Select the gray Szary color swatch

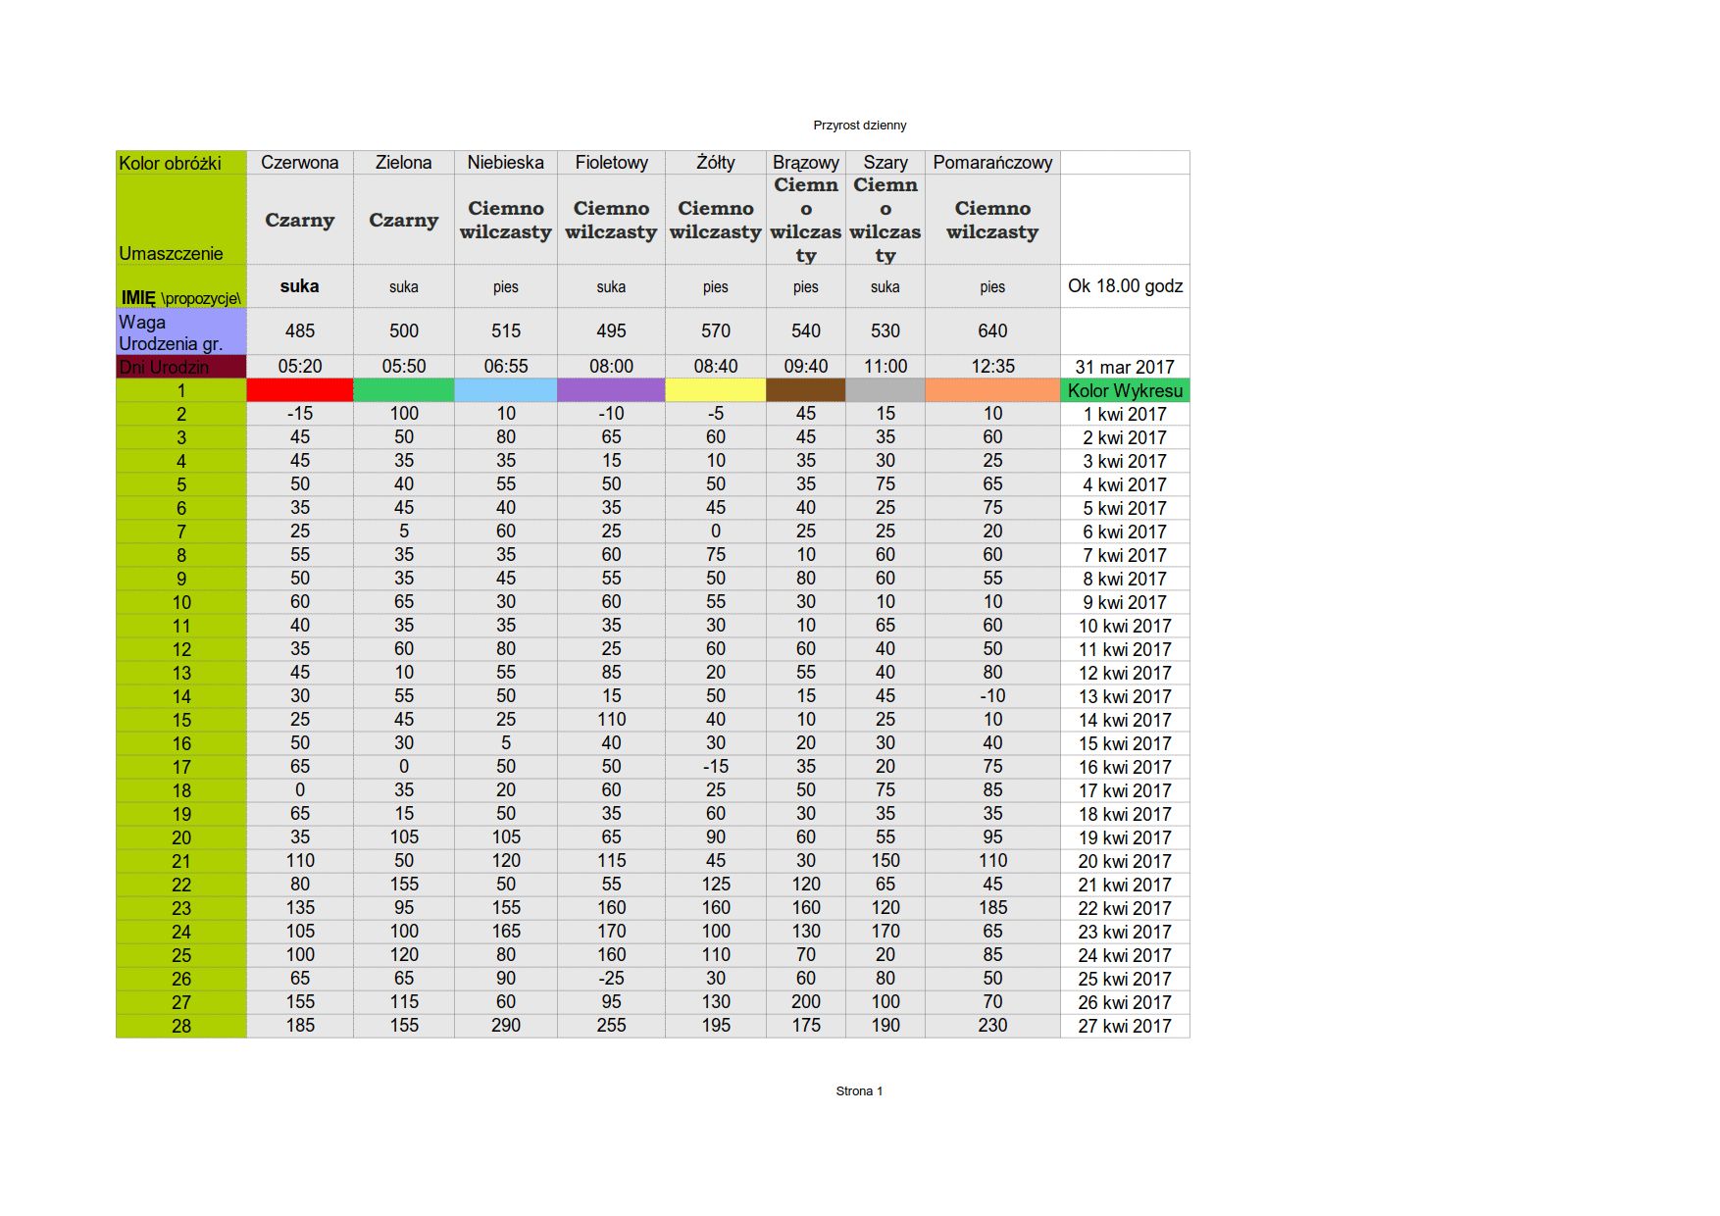[885, 390]
